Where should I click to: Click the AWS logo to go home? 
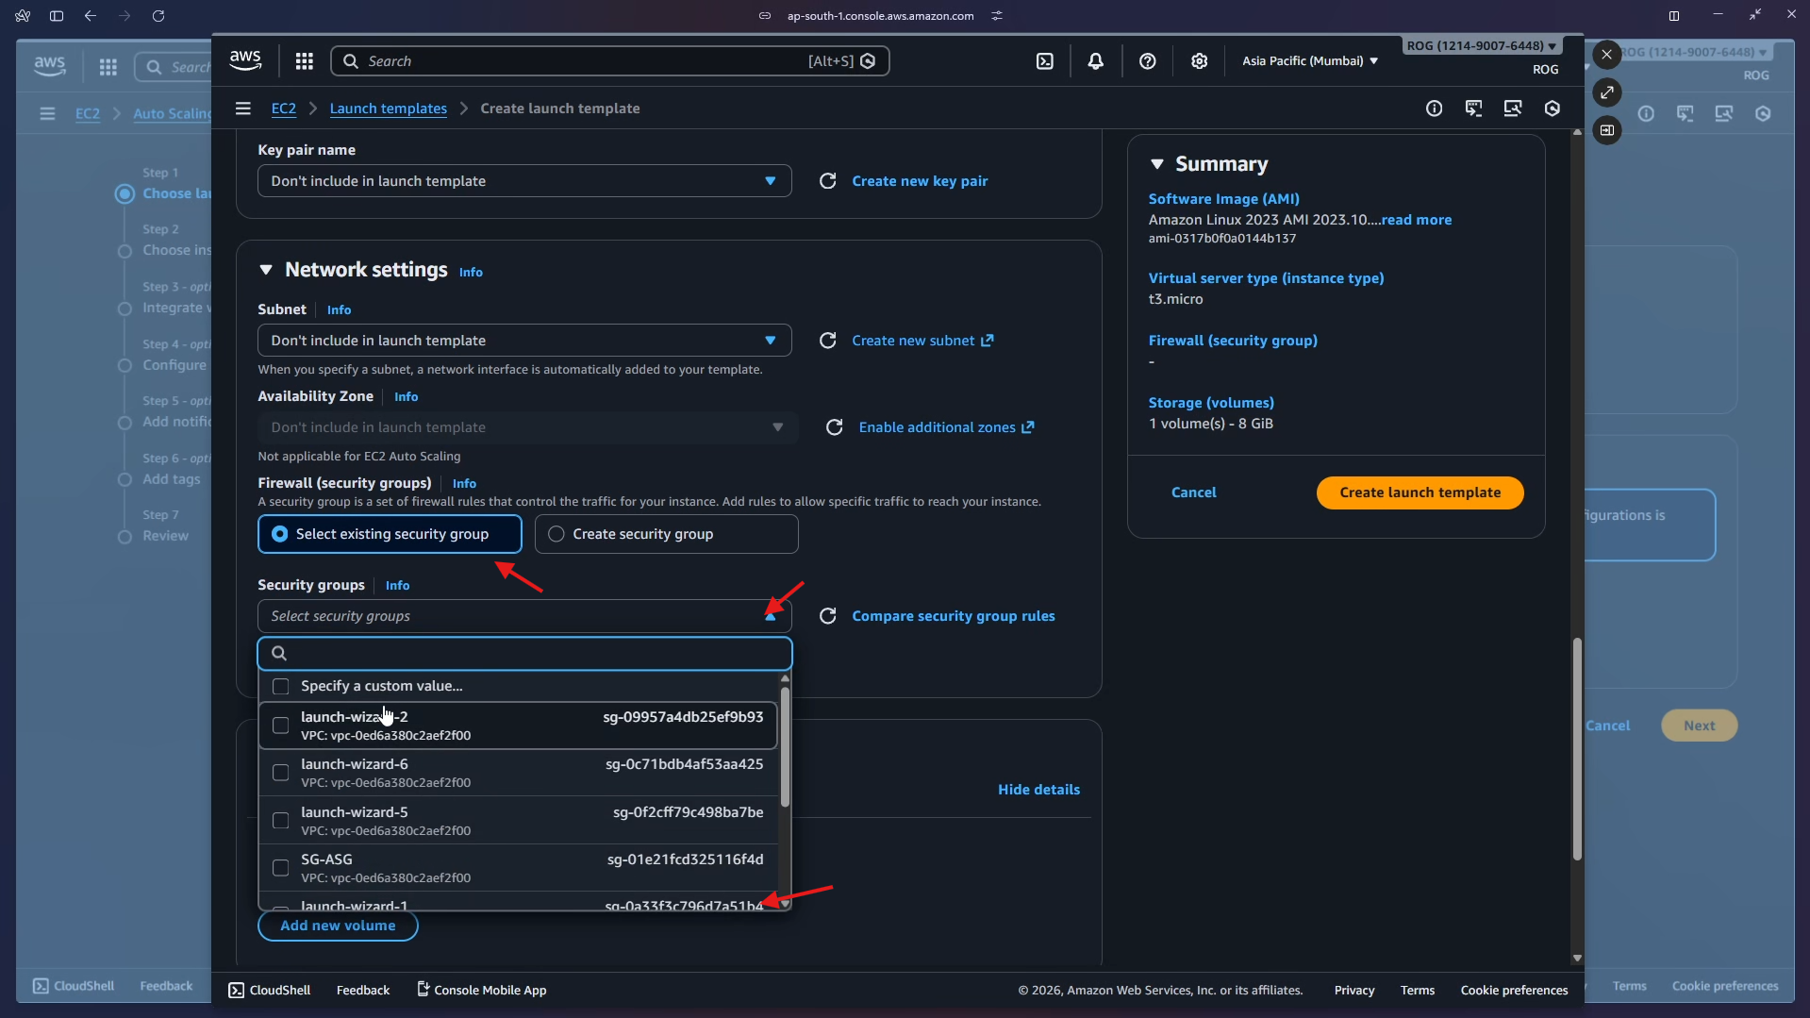click(244, 59)
